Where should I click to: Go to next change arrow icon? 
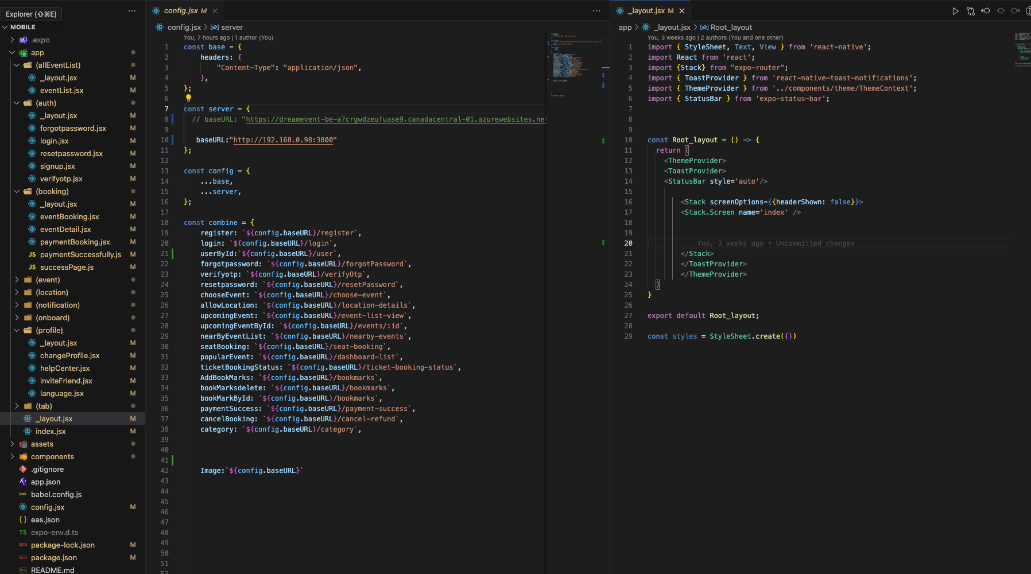[1016, 11]
